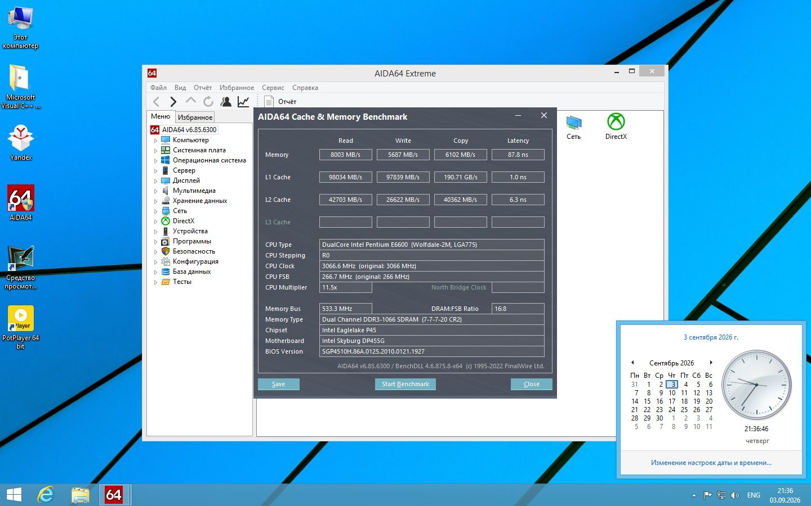The width and height of the screenshot is (811, 506).
Task: Open File Explorer from the taskbar
Action: click(81, 495)
